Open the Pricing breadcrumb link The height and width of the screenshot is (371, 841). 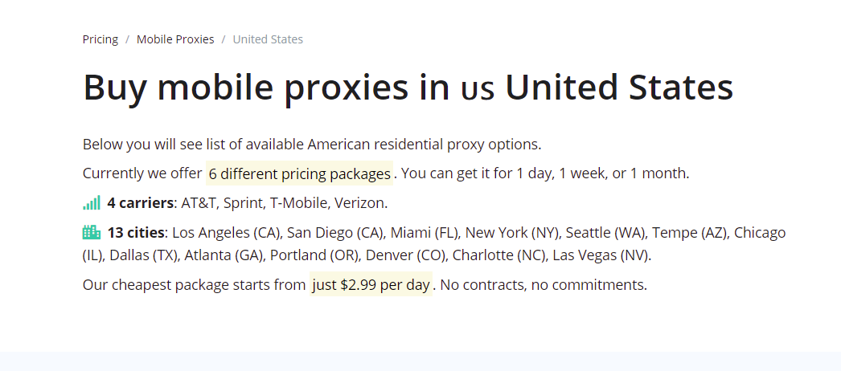(x=101, y=39)
